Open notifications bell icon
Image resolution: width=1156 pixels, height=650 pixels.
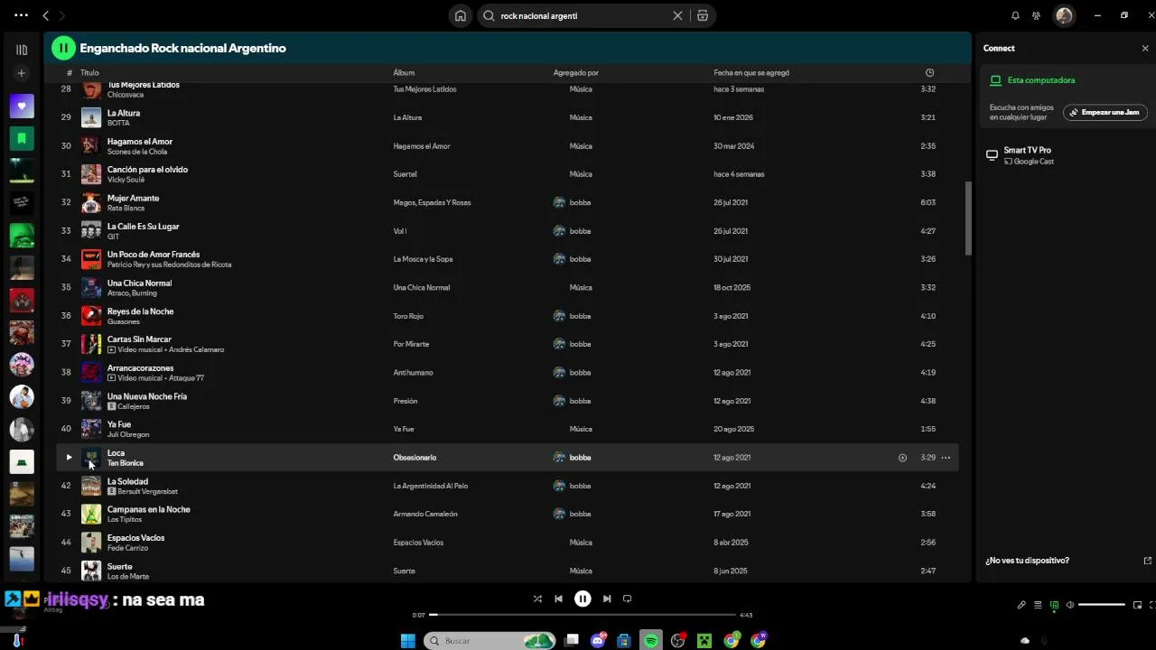1015,15
